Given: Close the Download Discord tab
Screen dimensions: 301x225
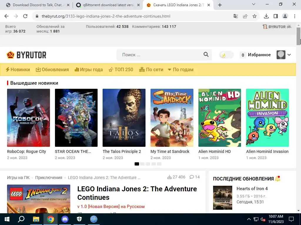Looking at the screenshot, I should pos(68,5).
